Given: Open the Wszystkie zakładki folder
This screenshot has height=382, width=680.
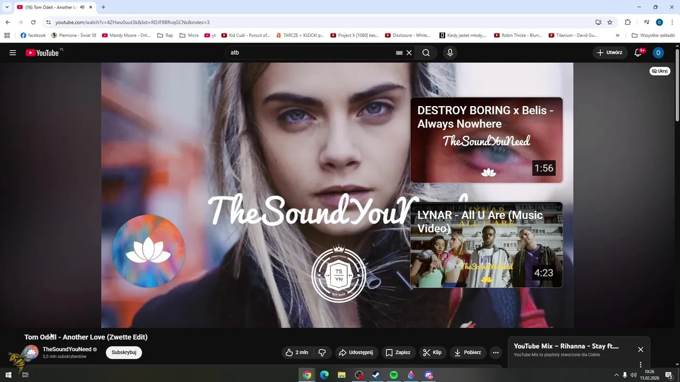Looking at the screenshot, I should [653, 36].
